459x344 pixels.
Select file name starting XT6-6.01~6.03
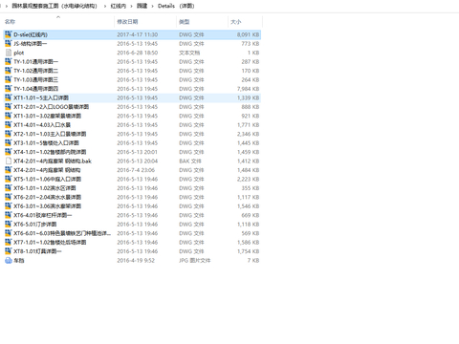62,233
